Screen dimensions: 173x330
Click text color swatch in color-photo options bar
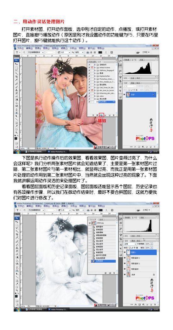click(100, 52)
